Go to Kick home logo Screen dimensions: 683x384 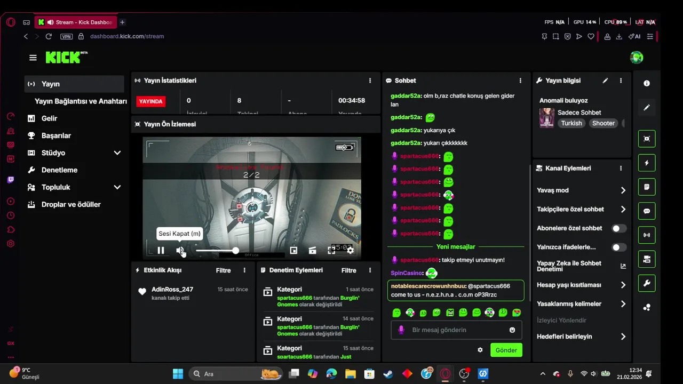pos(66,57)
